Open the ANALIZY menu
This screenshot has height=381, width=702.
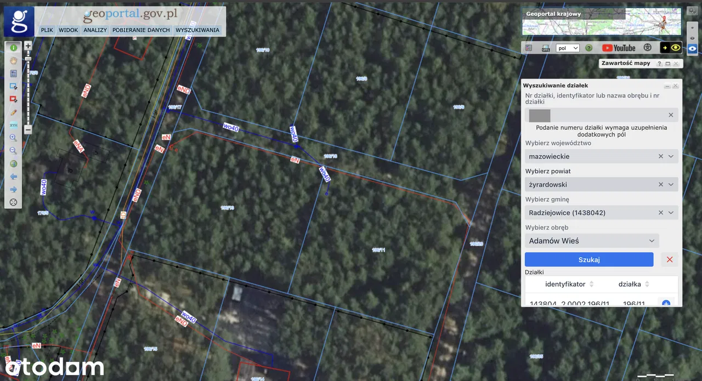point(95,30)
